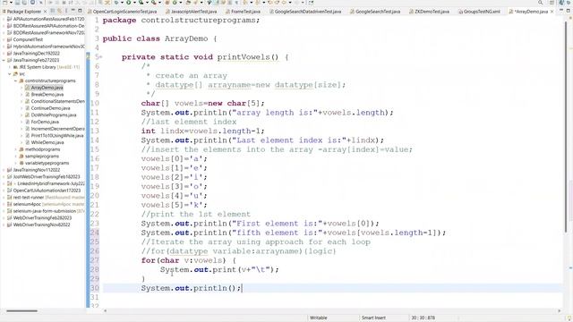
Task: Fold the printVowels method at line 5
Action: click(101, 57)
